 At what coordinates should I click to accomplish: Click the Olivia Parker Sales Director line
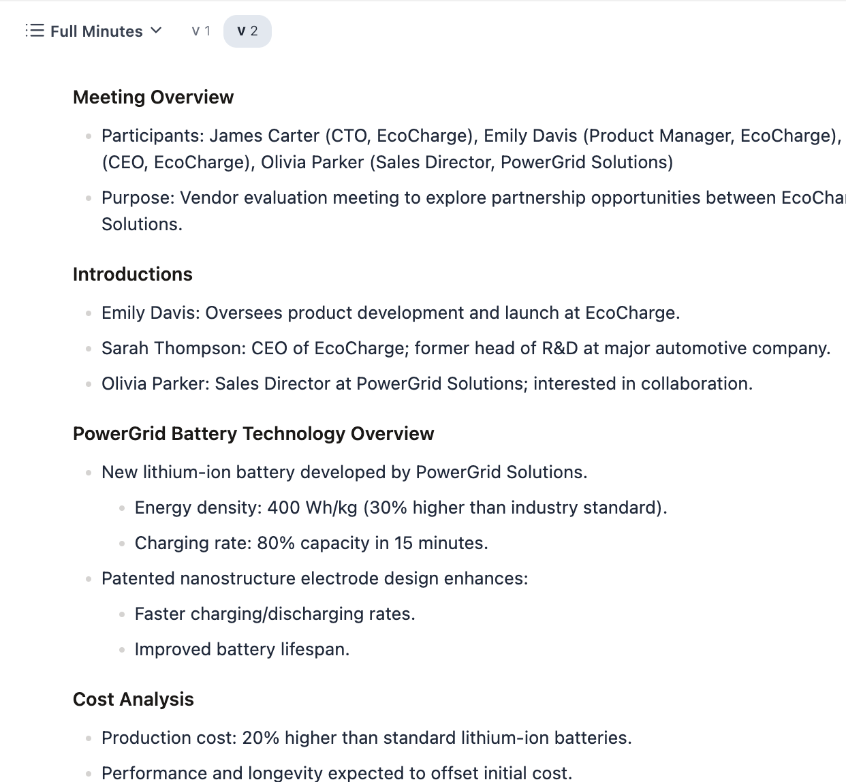click(426, 384)
